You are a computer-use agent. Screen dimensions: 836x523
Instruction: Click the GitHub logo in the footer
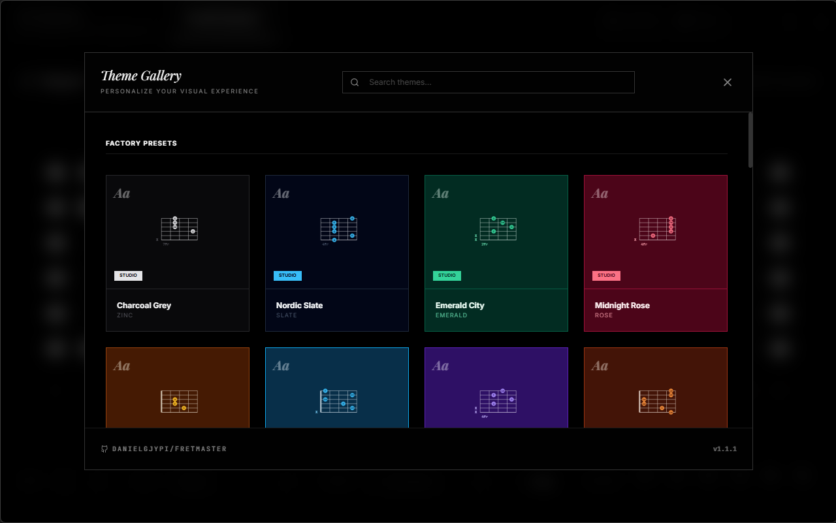(104, 449)
